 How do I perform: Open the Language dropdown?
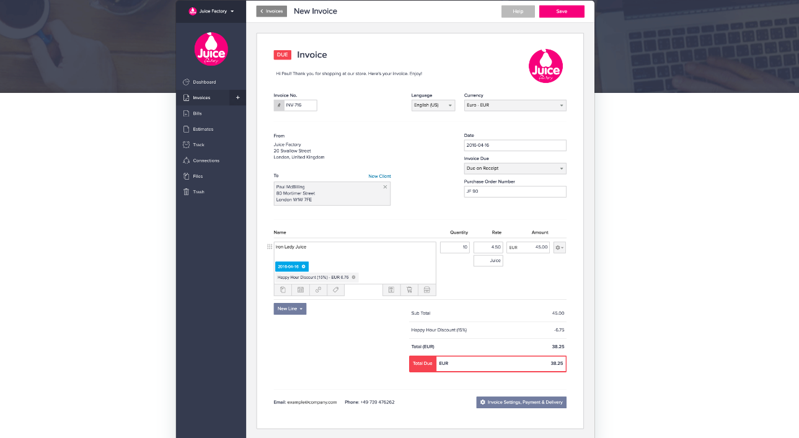[433, 105]
